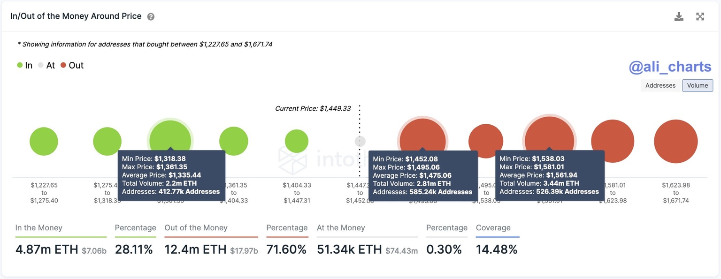Click the chart download icon

point(679,15)
